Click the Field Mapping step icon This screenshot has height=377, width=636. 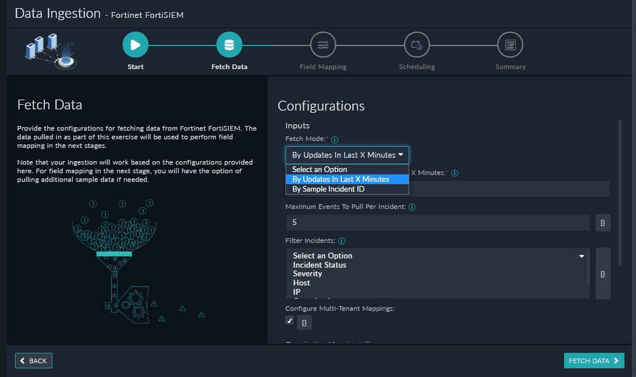(x=323, y=45)
